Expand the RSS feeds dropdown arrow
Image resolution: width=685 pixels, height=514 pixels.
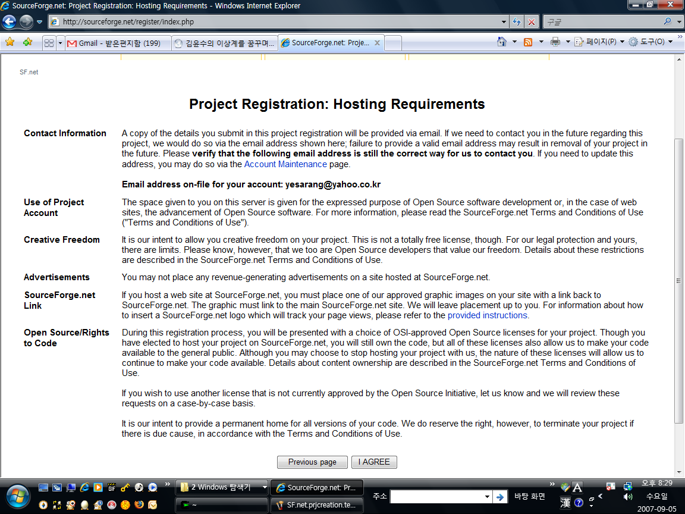pos(541,42)
